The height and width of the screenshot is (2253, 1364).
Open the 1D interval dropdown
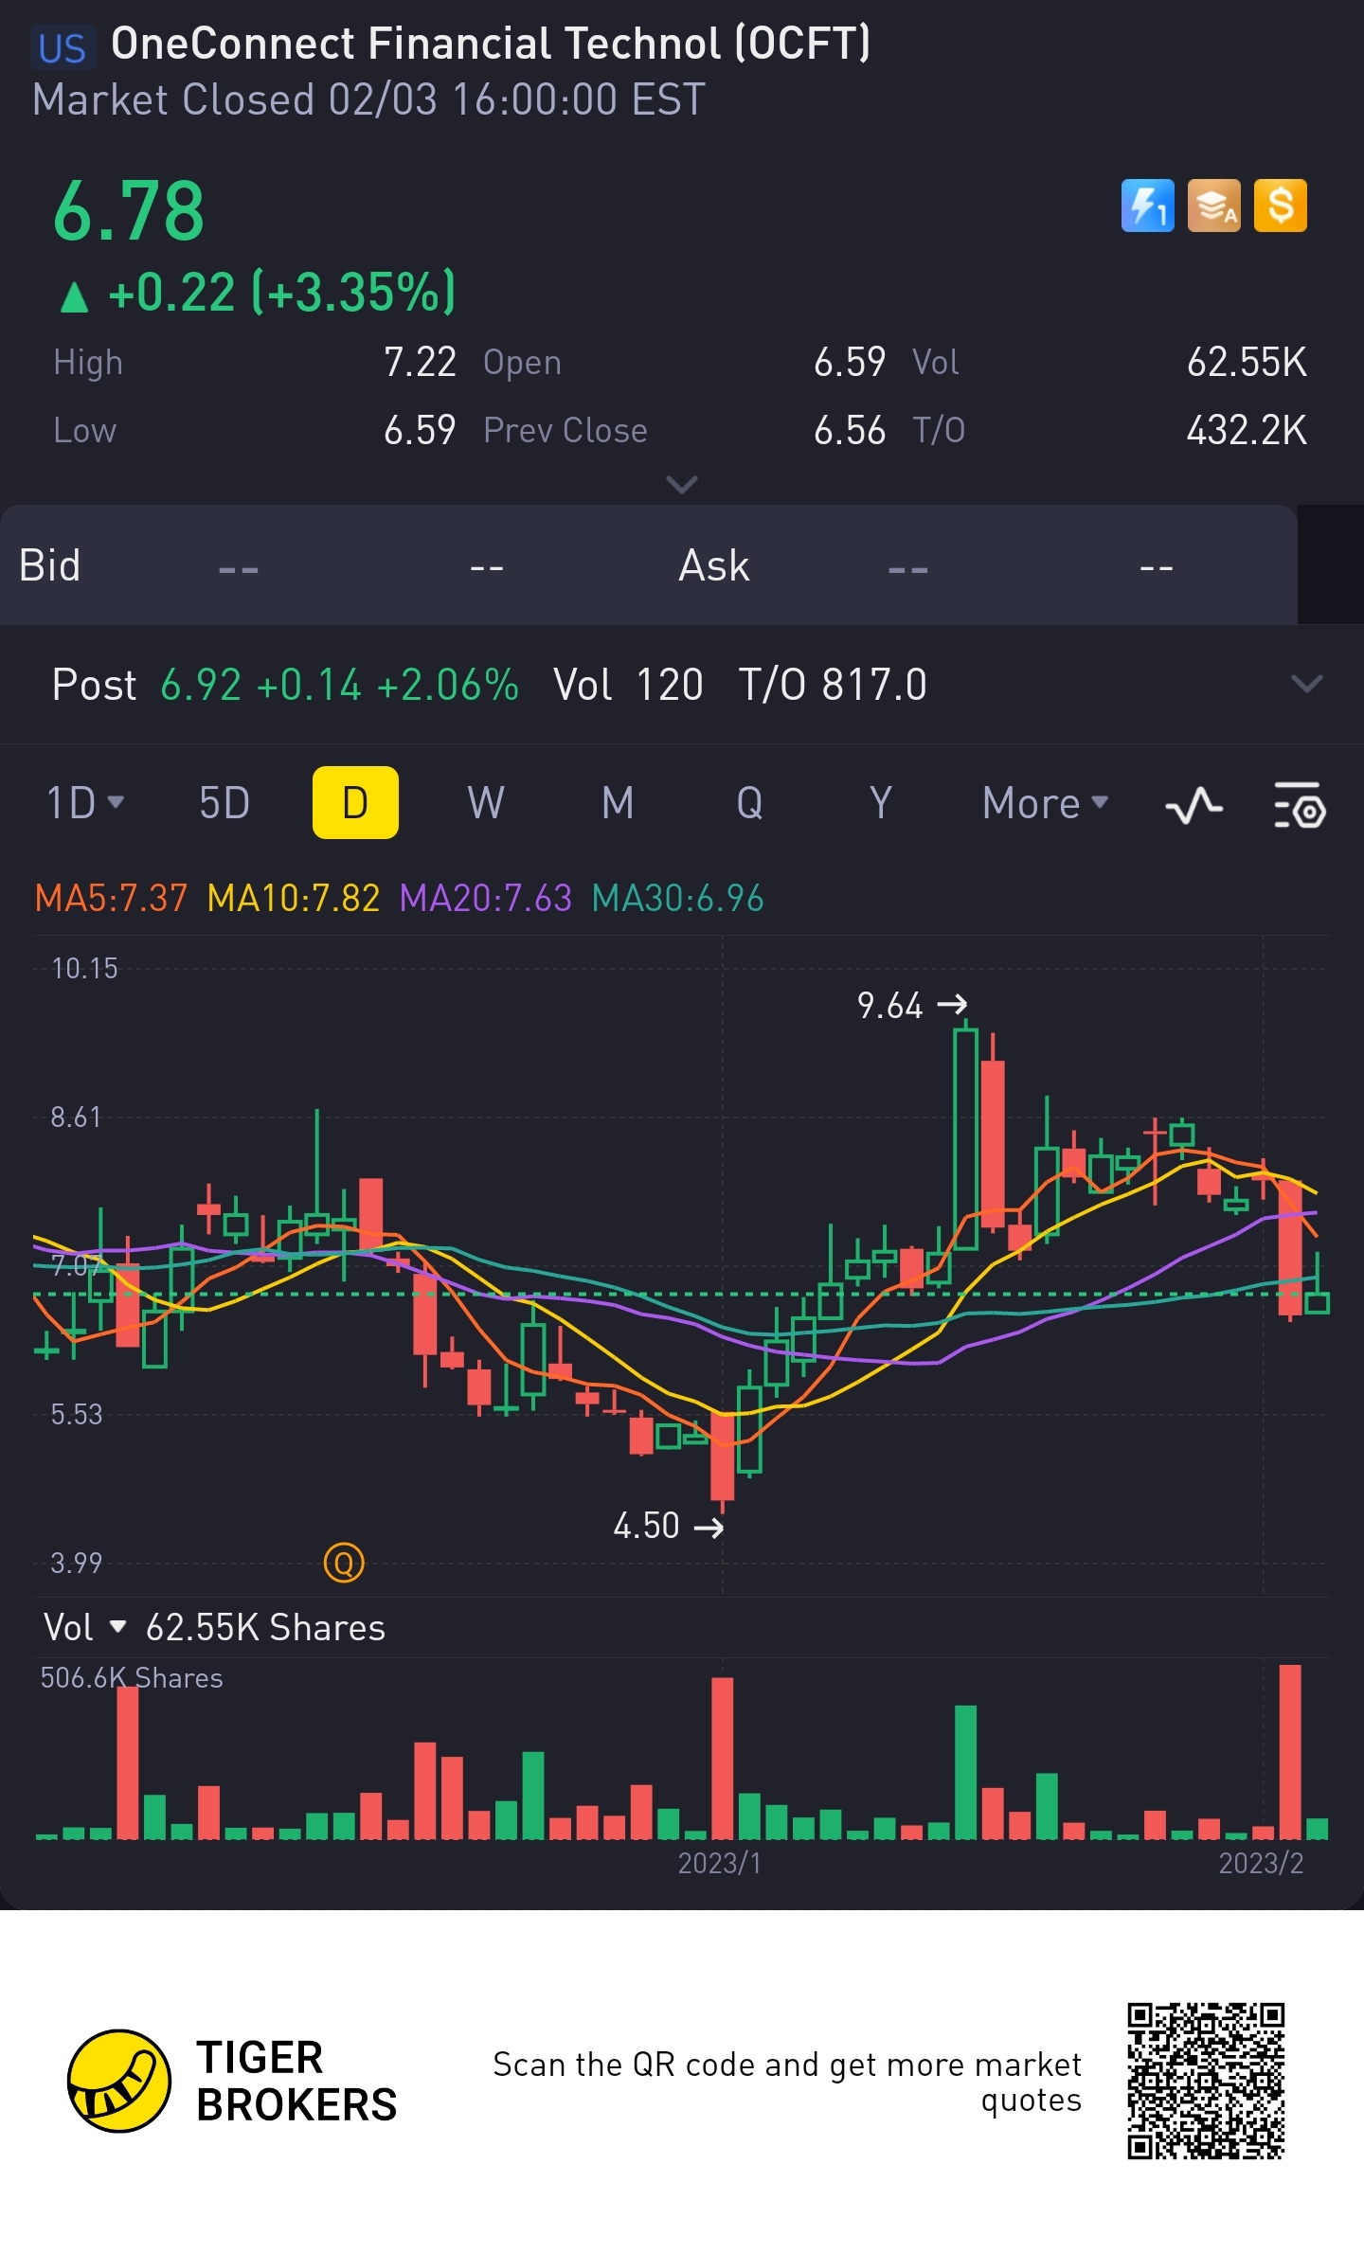(x=85, y=803)
